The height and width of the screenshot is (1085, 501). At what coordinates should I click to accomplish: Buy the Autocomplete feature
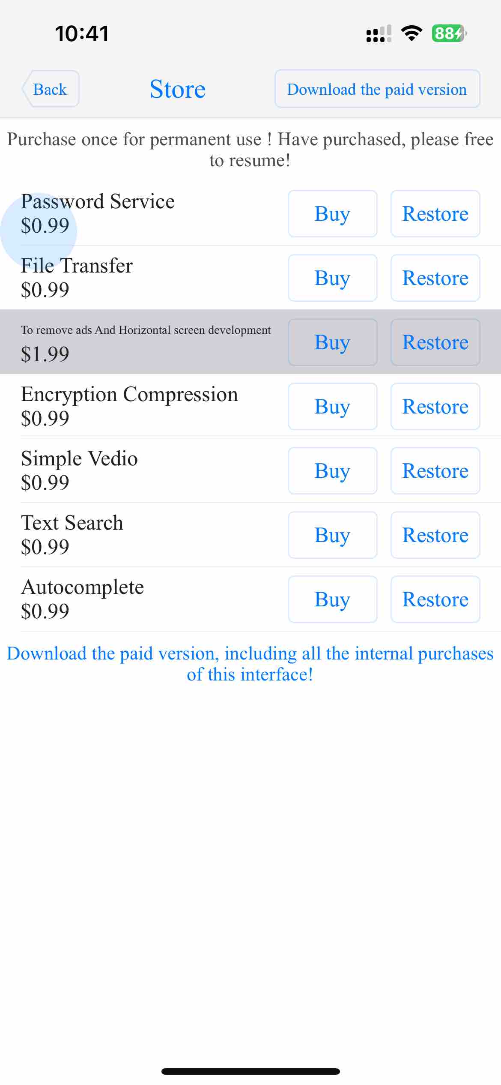[x=332, y=599]
